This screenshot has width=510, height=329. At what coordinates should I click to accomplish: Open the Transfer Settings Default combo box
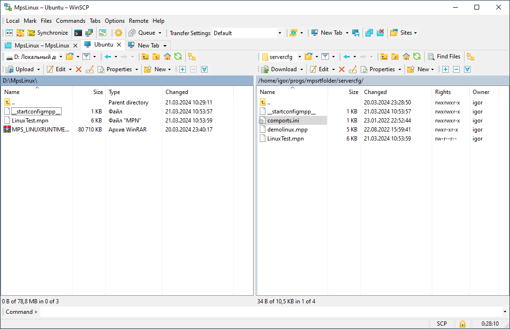tap(247, 33)
